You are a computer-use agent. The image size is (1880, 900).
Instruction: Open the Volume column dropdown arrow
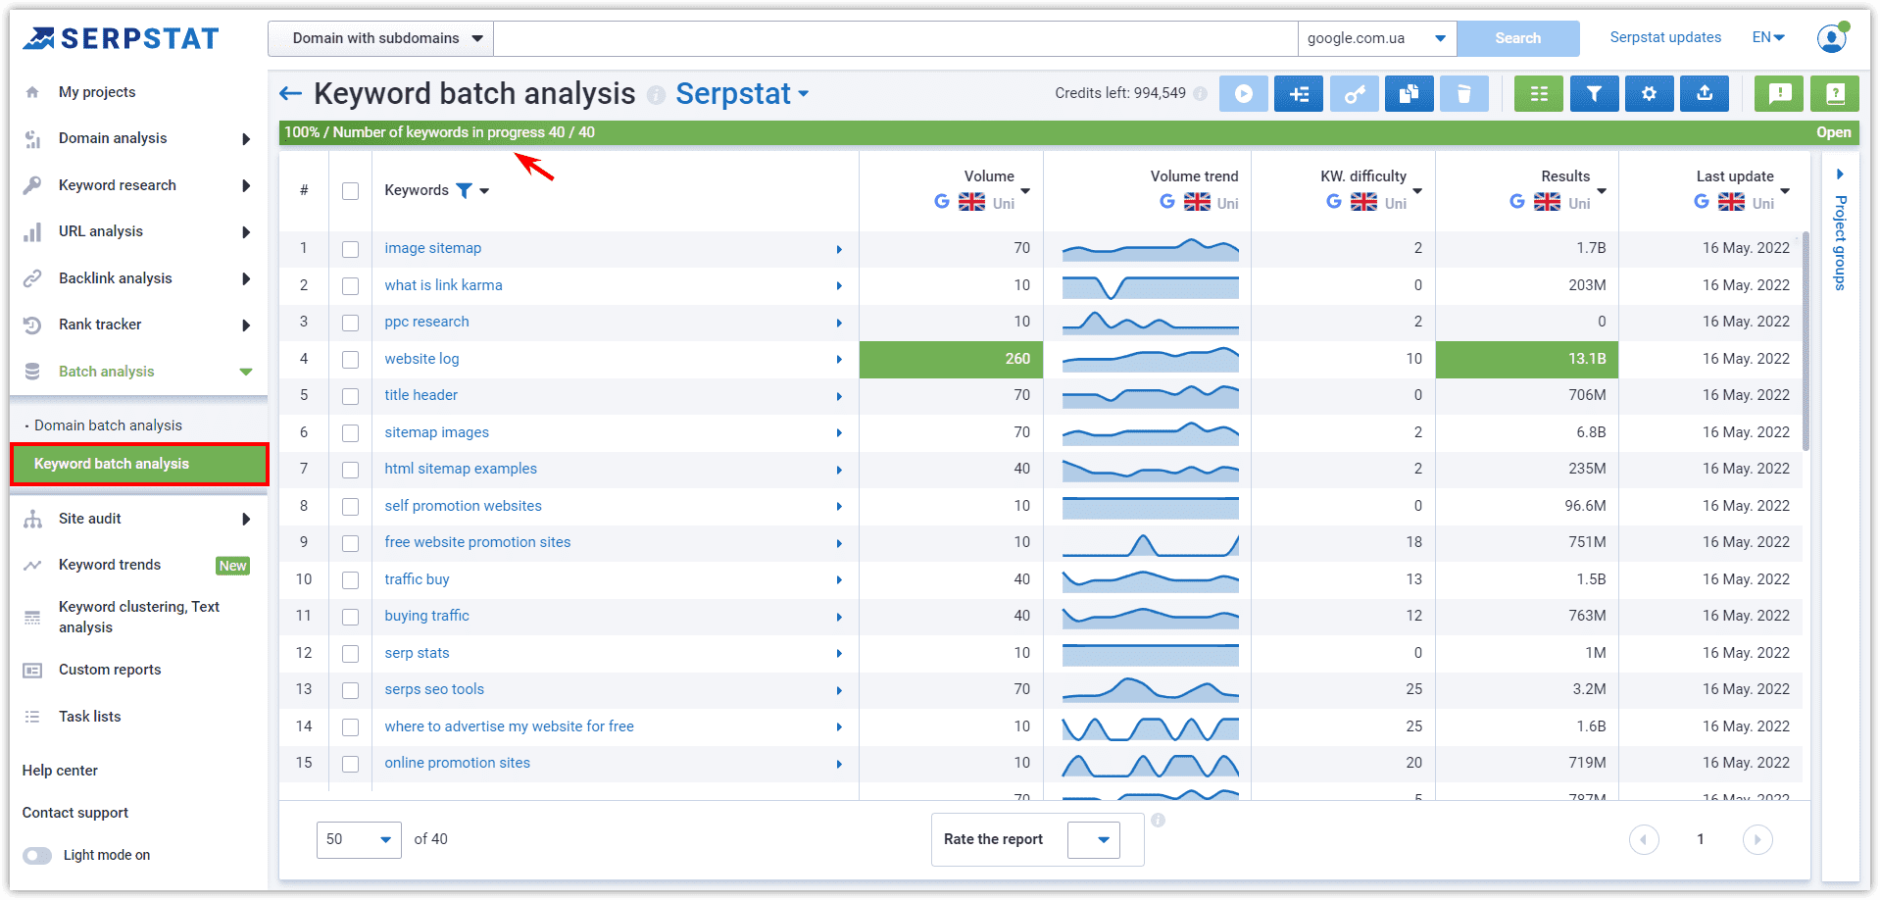click(x=1025, y=191)
